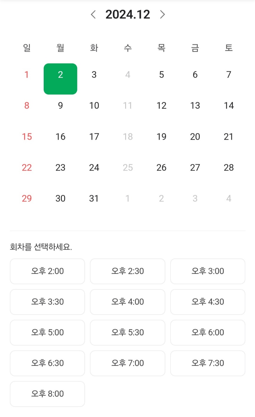Pick December 31 date
This screenshot has width=255, height=417.
tap(94, 198)
